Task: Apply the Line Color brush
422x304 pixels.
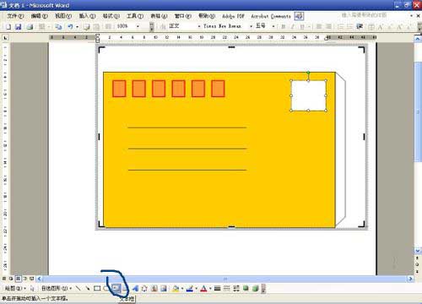Action: 190,288
